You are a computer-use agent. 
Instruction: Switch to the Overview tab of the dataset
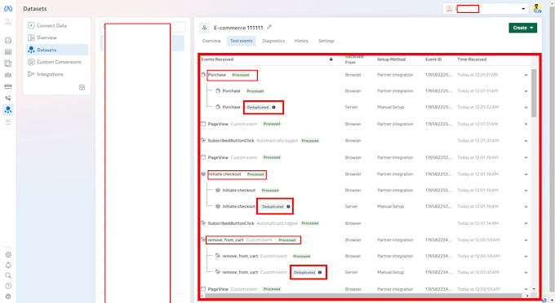(x=211, y=41)
